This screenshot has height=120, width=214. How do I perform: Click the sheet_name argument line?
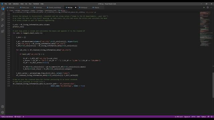pyautogui.click(x=68, y=86)
